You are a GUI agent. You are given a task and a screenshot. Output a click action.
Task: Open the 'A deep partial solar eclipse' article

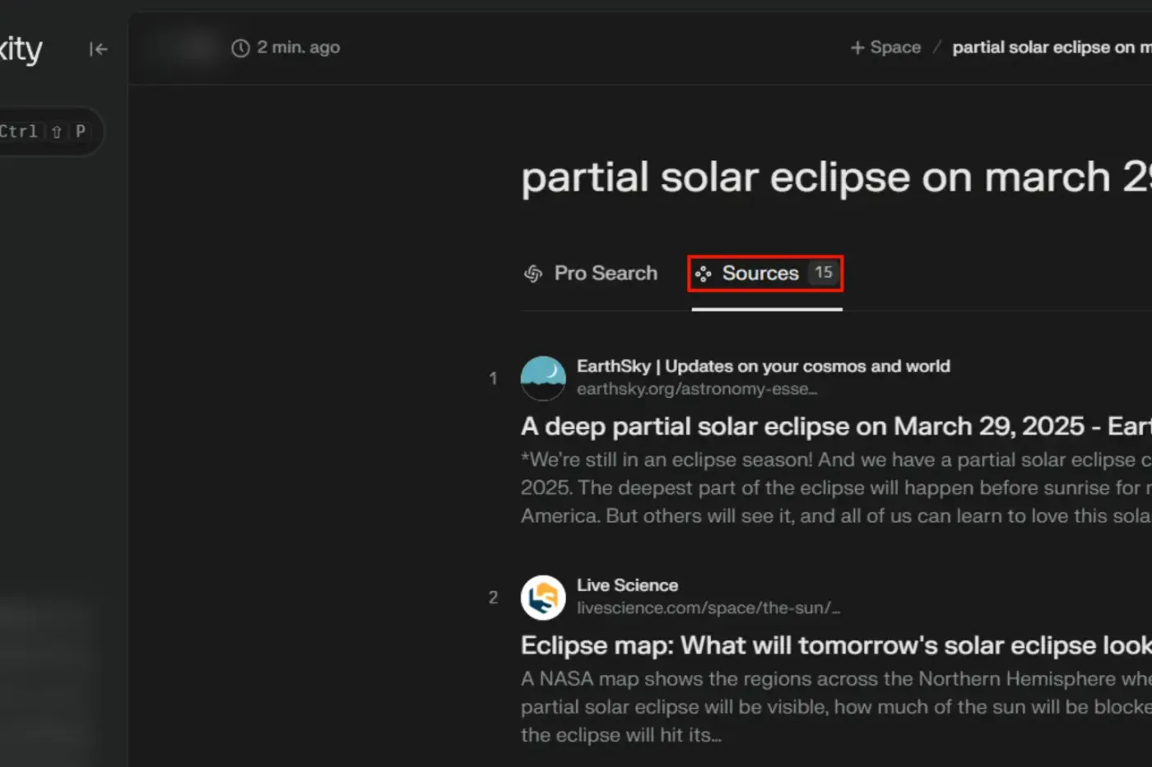[x=836, y=426]
